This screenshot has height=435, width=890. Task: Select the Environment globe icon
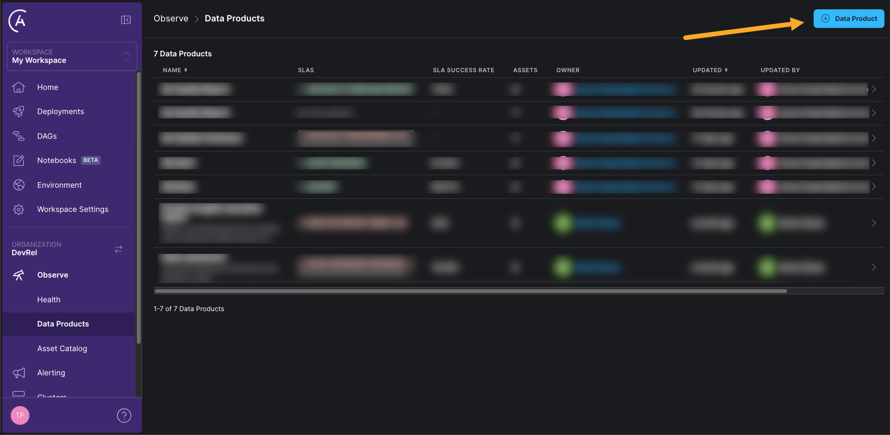(19, 185)
